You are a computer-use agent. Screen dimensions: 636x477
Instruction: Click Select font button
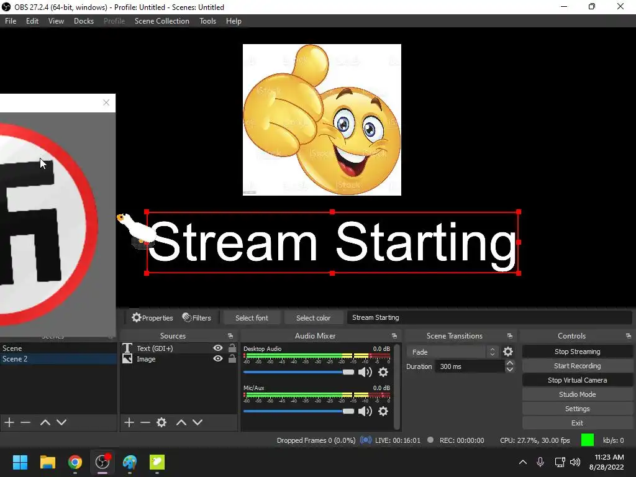[x=252, y=318]
